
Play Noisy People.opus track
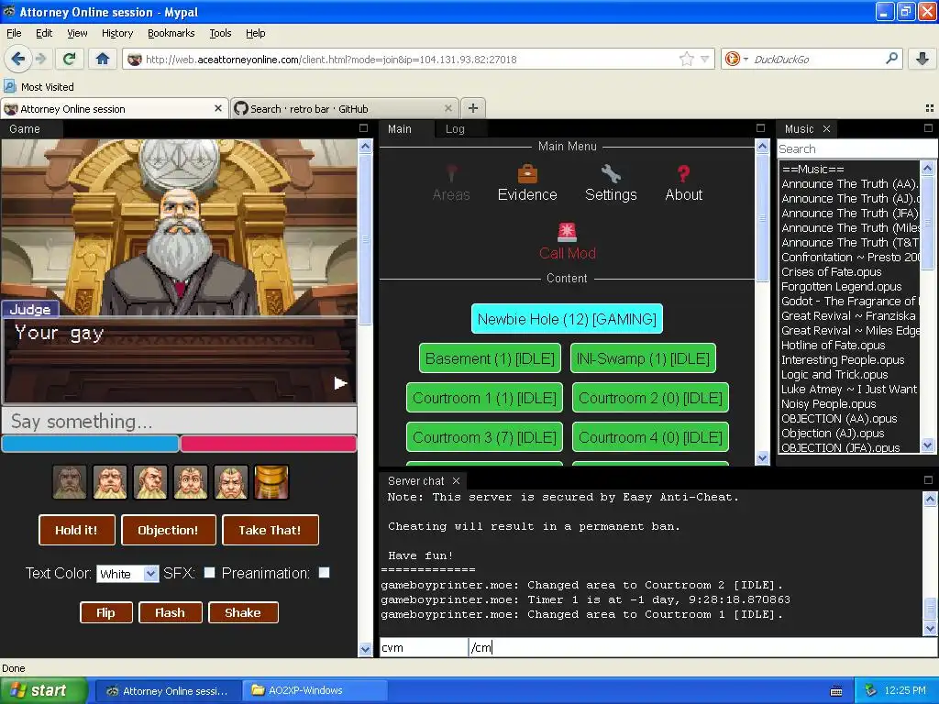point(828,403)
